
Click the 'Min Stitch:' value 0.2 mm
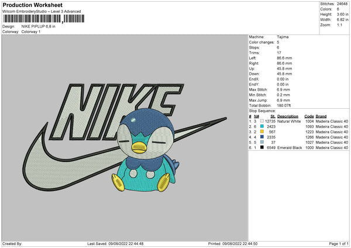283,95
